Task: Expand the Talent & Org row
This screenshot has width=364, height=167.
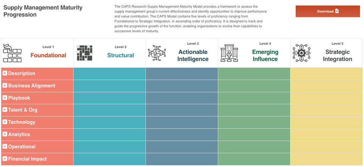Action: pos(5,110)
